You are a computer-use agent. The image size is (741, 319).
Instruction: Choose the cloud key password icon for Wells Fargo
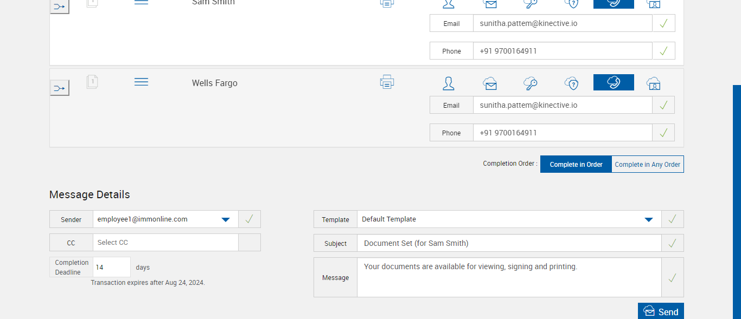click(530, 83)
